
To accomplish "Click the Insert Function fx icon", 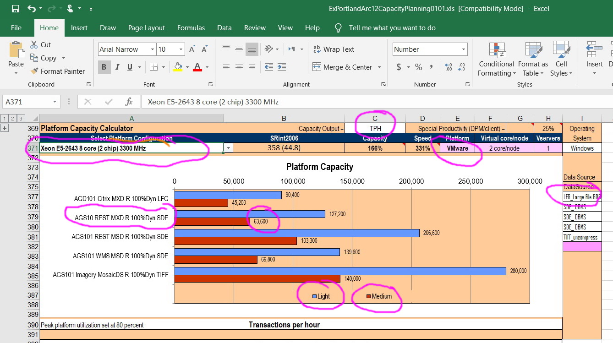I will tap(129, 102).
